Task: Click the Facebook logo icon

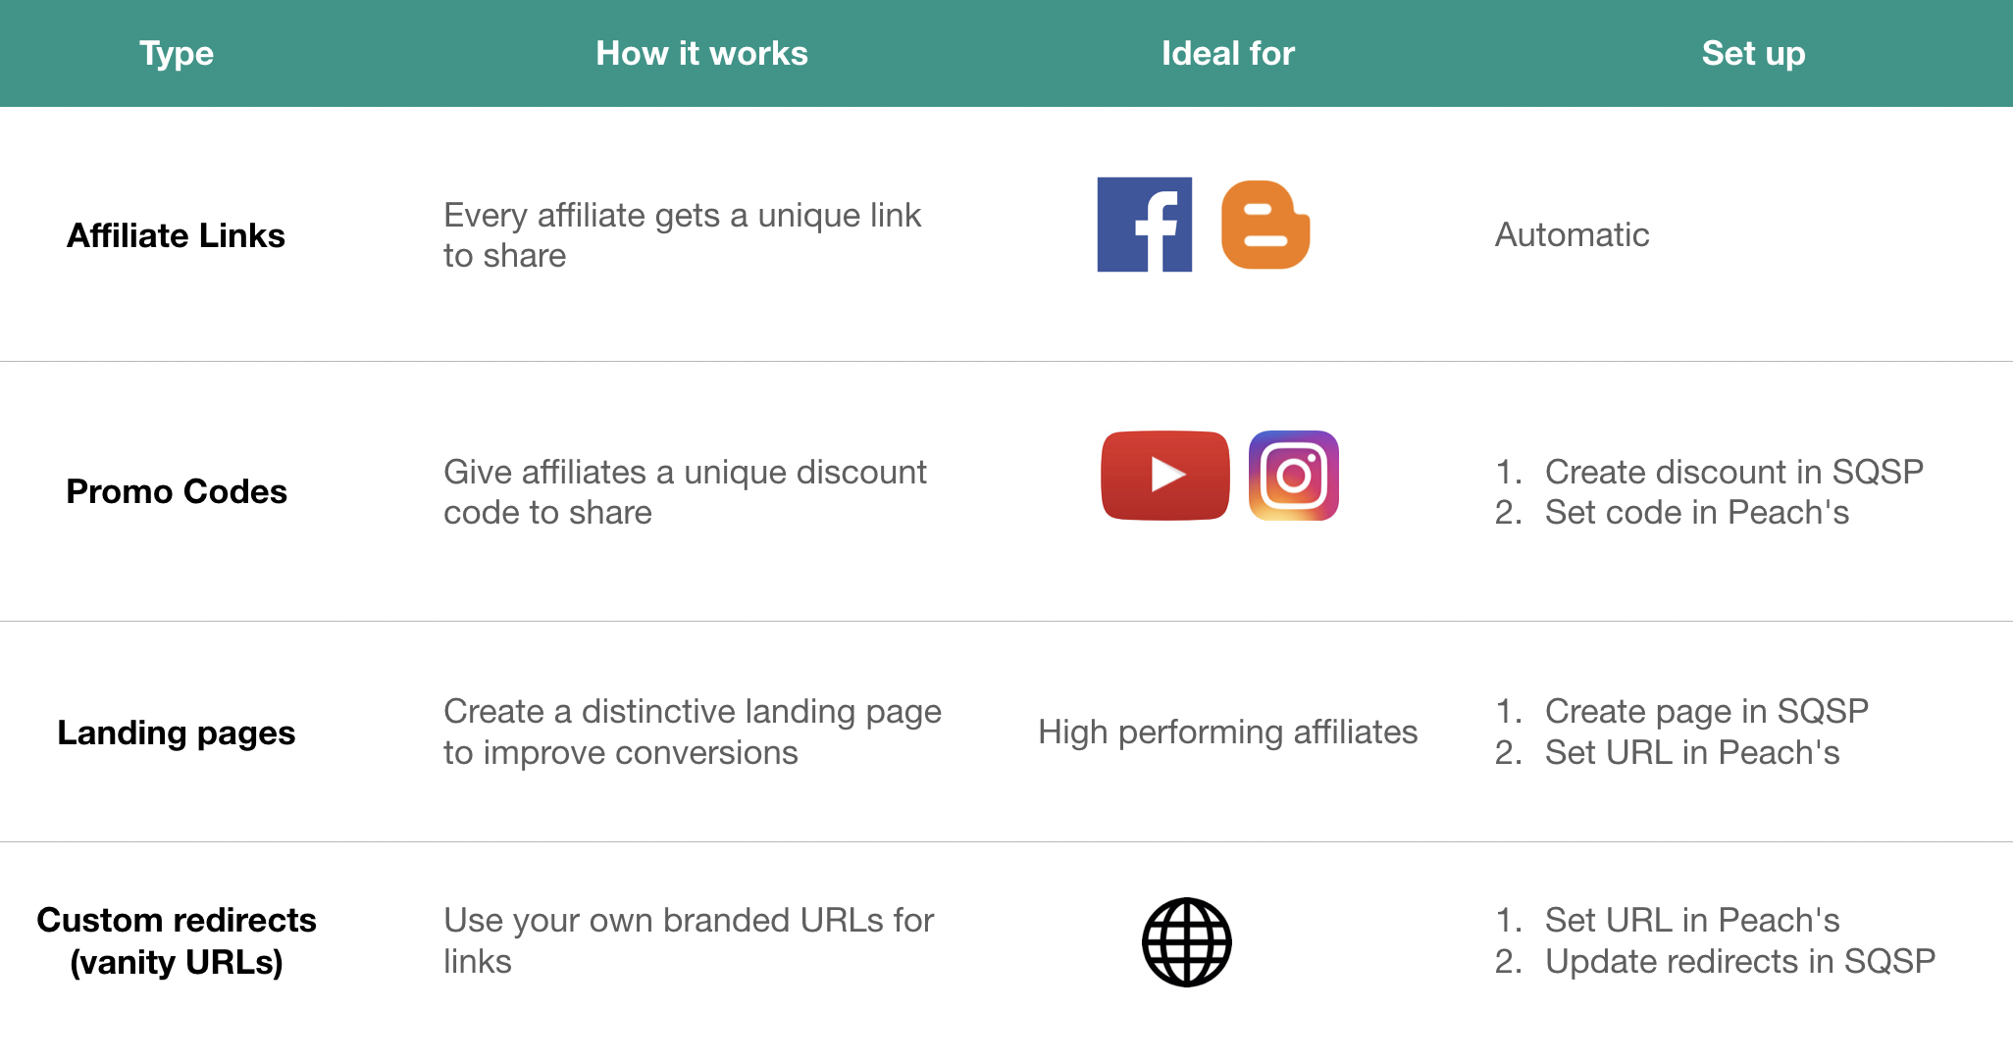Action: [x=1144, y=225]
